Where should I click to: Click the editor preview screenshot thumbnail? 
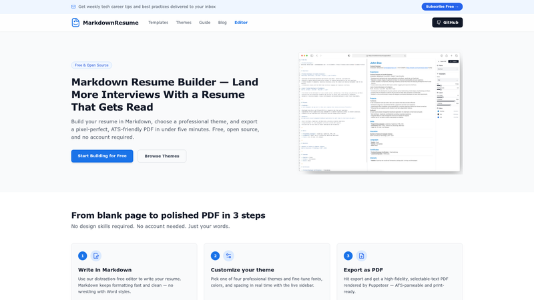point(380,113)
